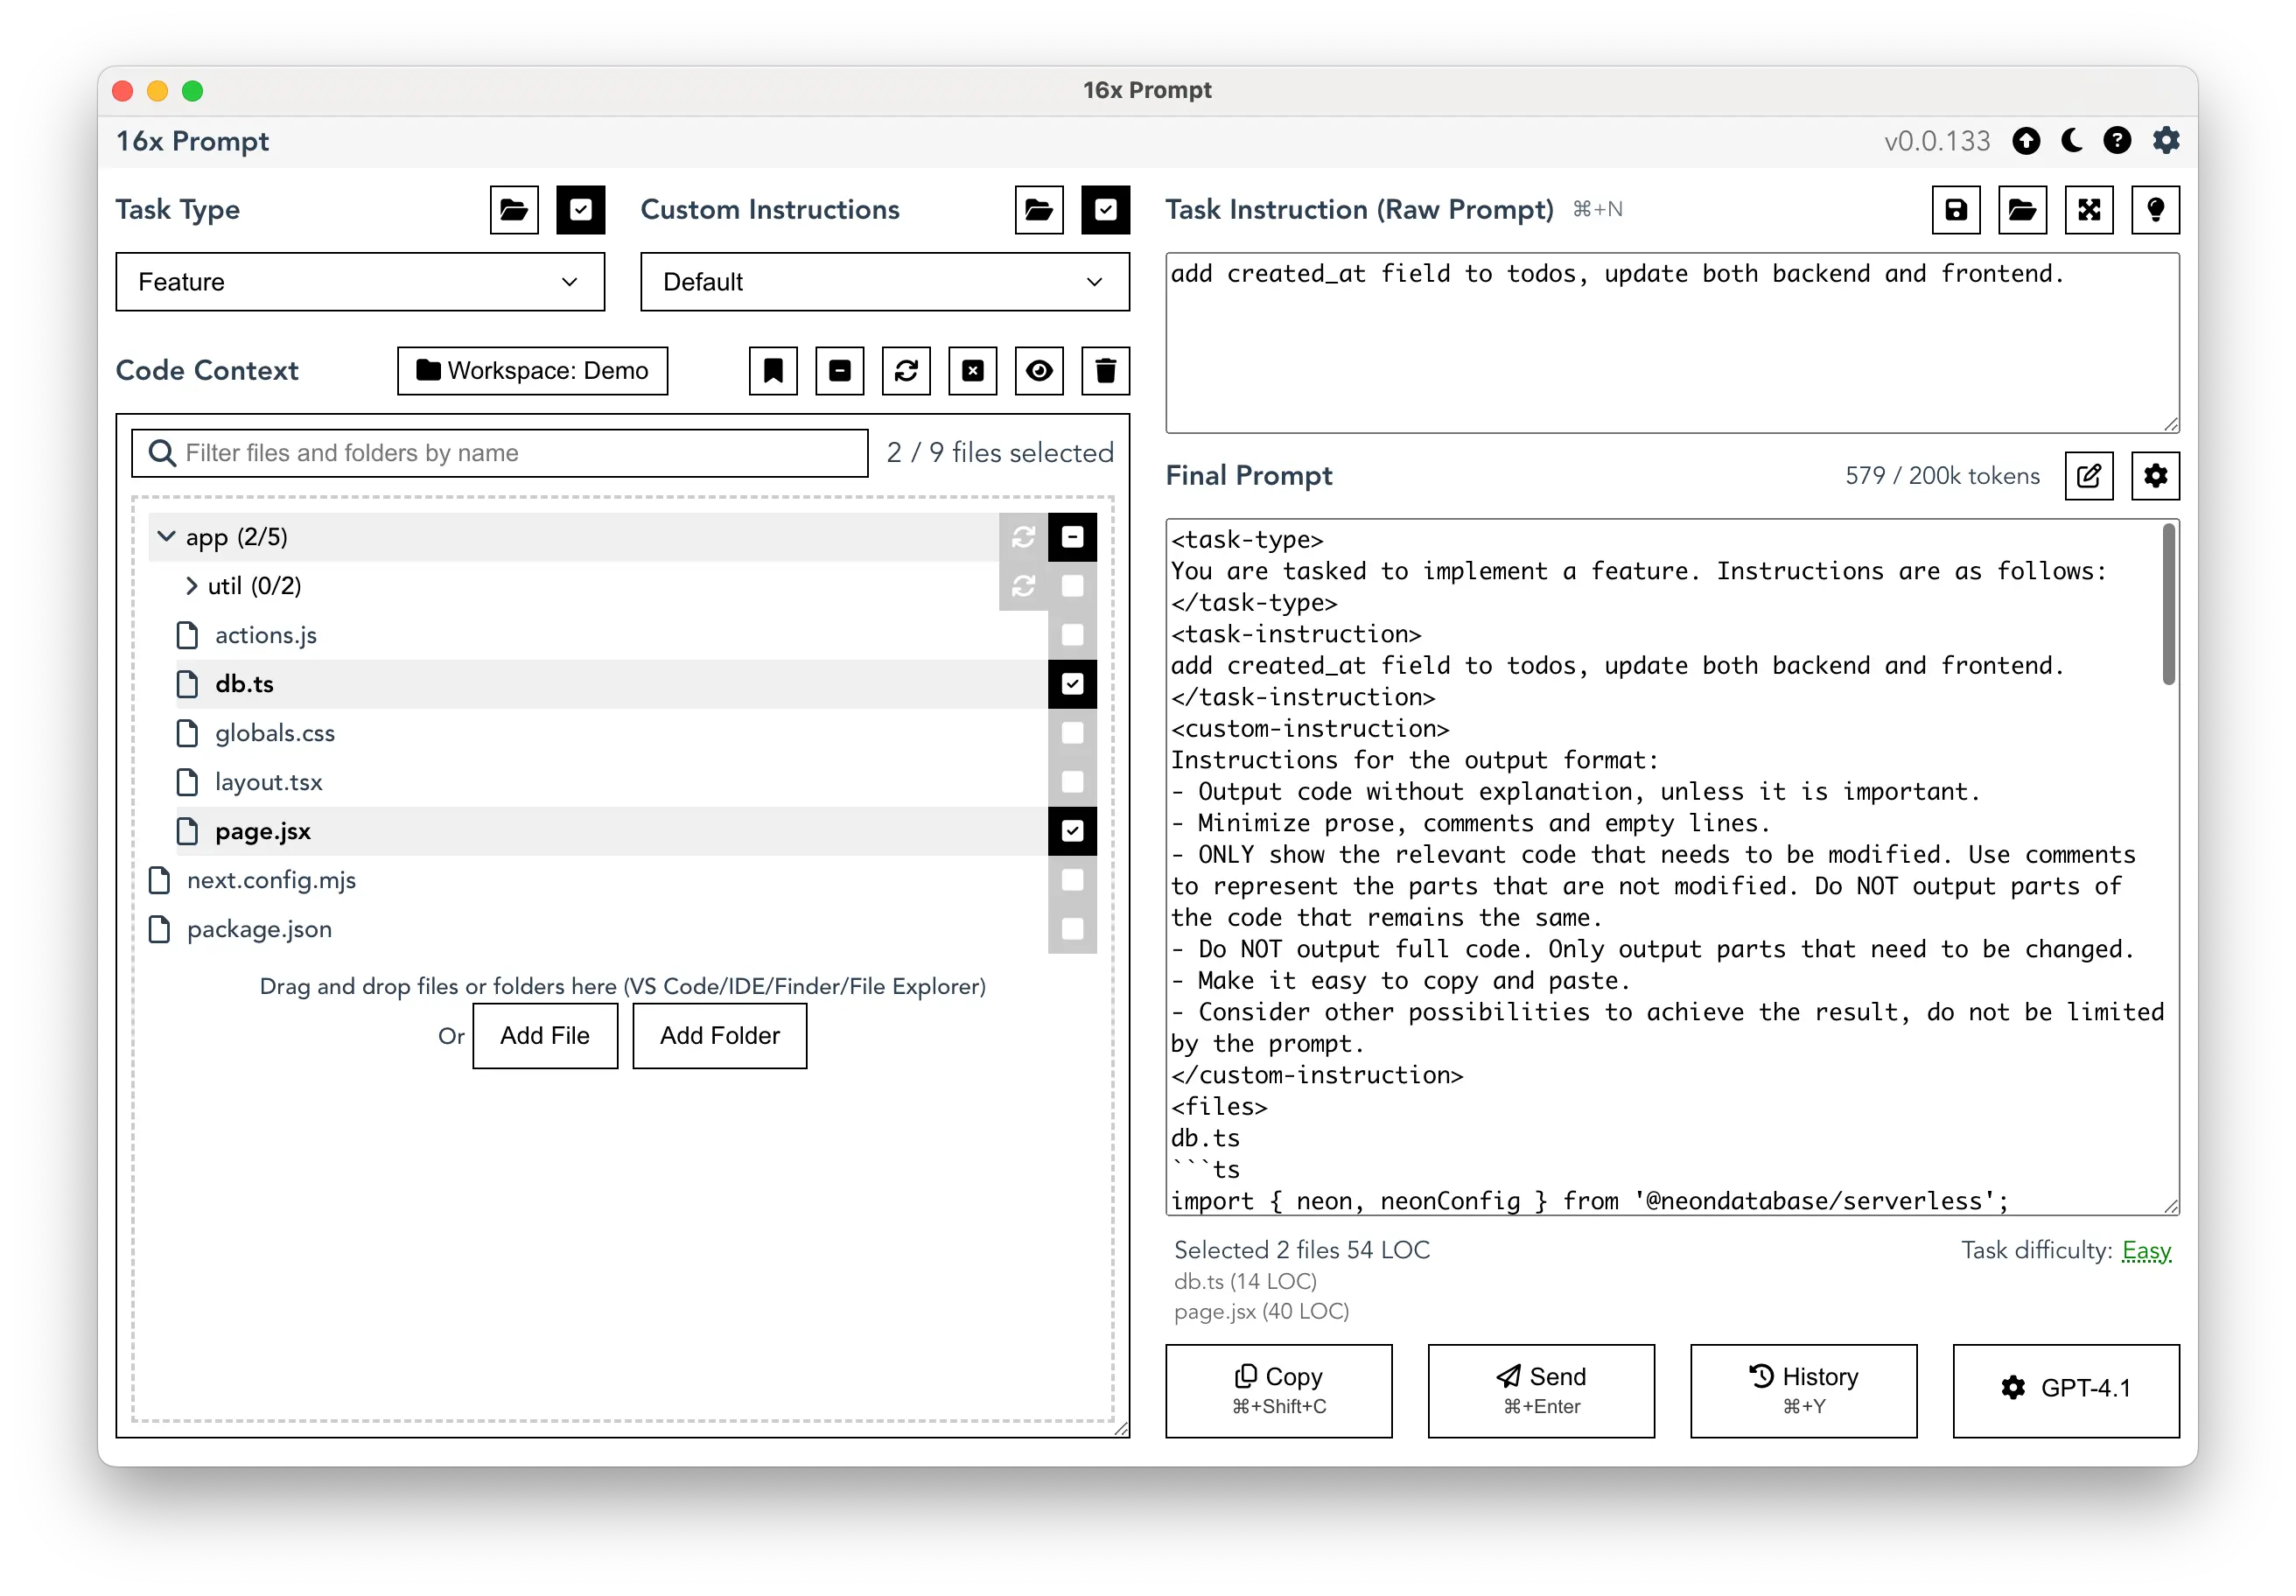Open help via the question mark icon
This screenshot has width=2296, height=1596.
coord(2117,141)
